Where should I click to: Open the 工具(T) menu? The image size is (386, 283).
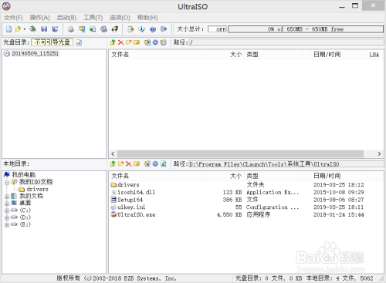click(x=93, y=18)
